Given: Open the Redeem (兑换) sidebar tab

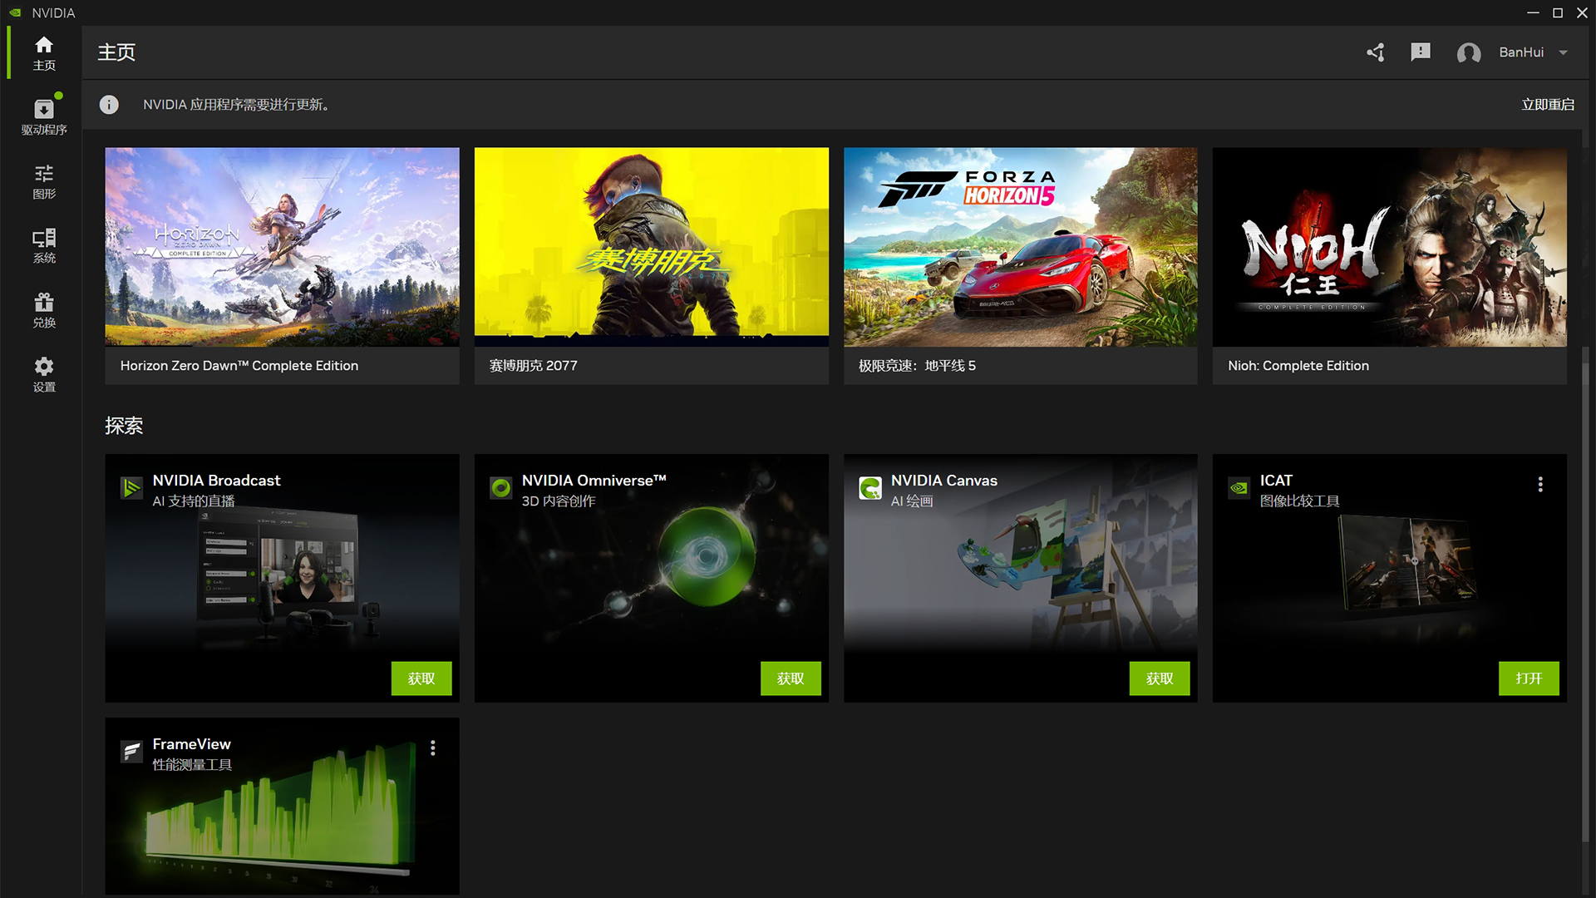Looking at the screenshot, I should click(44, 310).
